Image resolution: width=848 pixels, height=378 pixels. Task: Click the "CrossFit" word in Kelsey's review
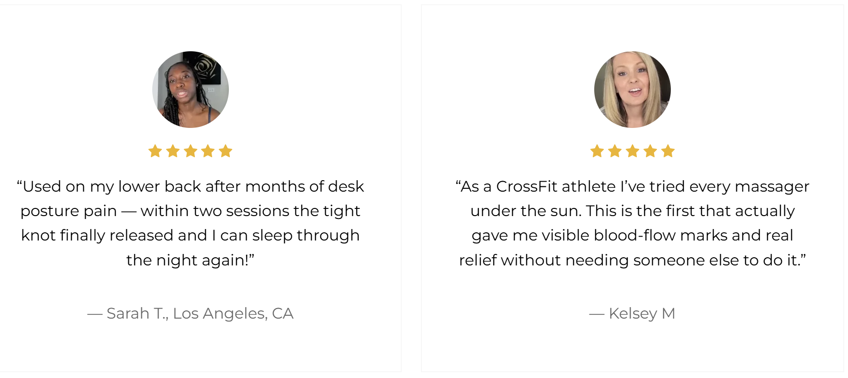(x=527, y=186)
